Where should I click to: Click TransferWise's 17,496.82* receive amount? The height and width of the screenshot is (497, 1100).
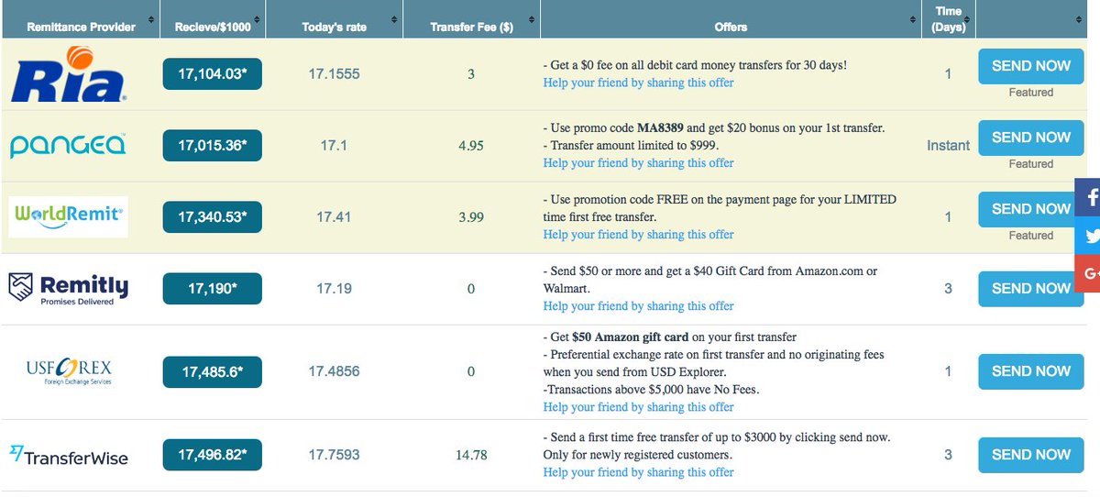pos(213,455)
